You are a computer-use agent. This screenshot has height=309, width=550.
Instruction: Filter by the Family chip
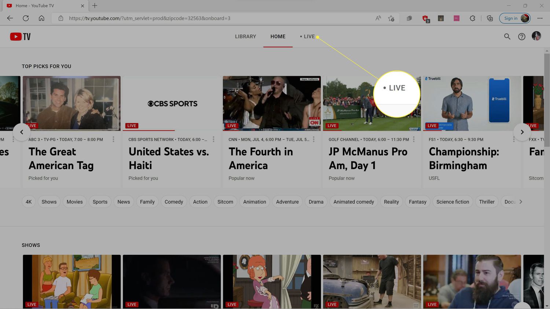[147, 202]
